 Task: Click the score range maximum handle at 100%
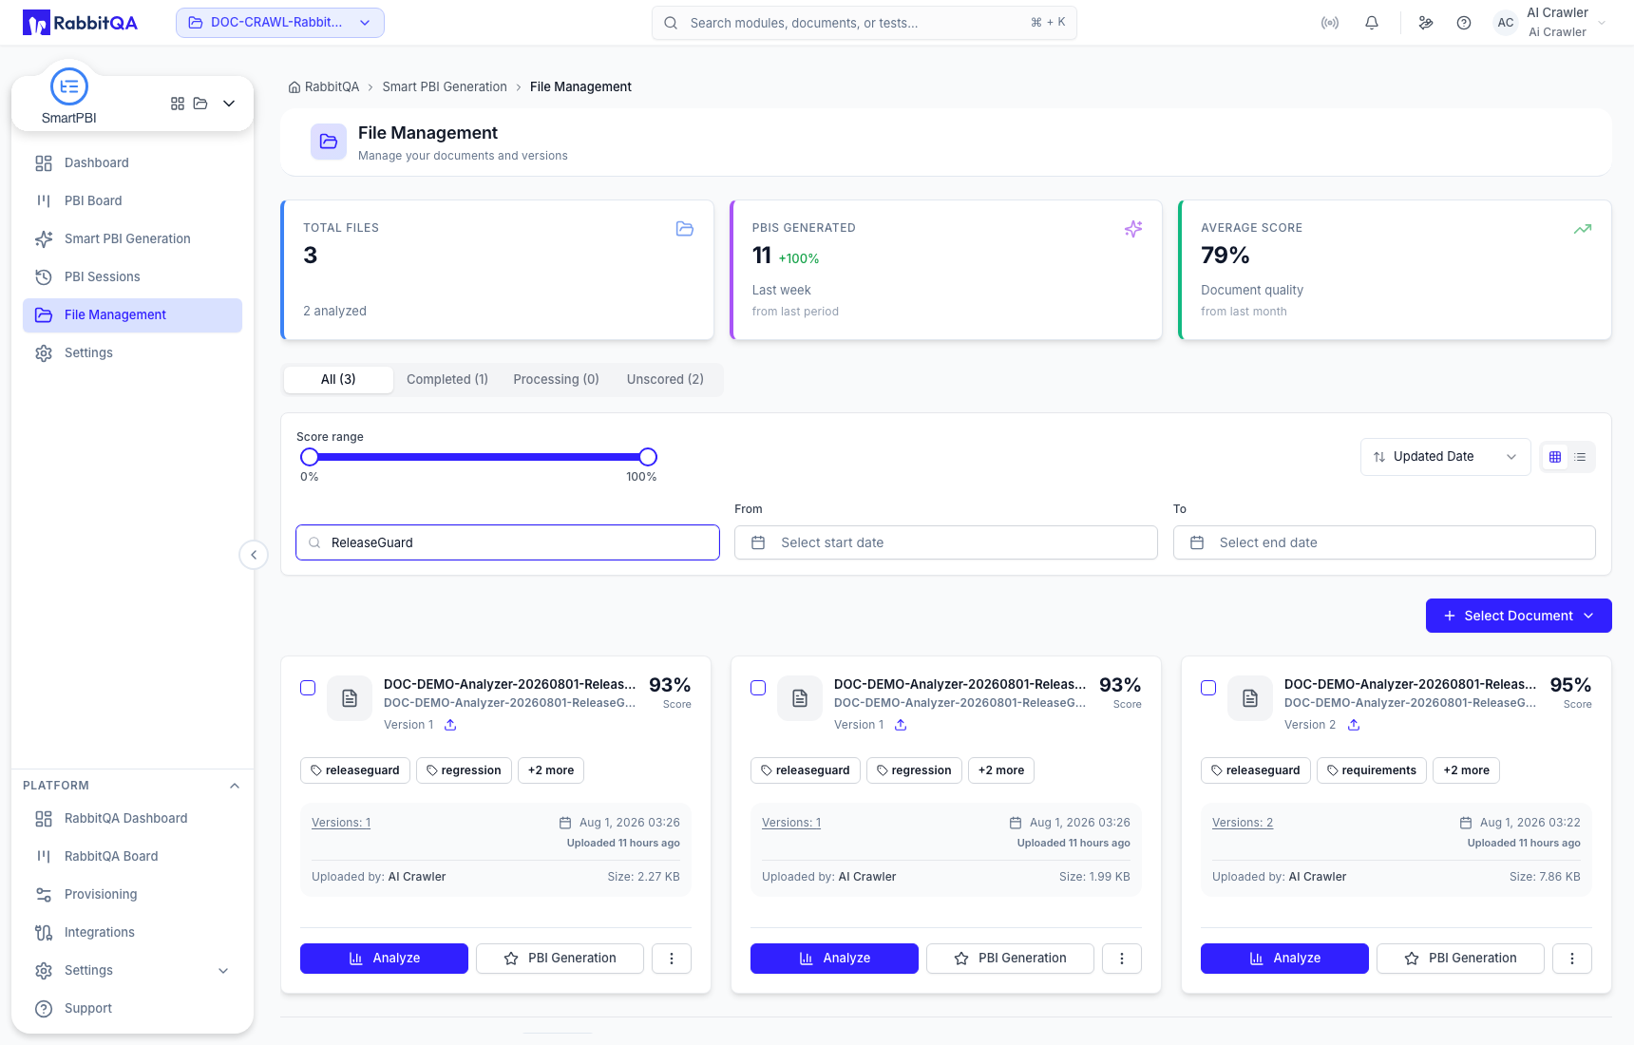coord(648,457)
